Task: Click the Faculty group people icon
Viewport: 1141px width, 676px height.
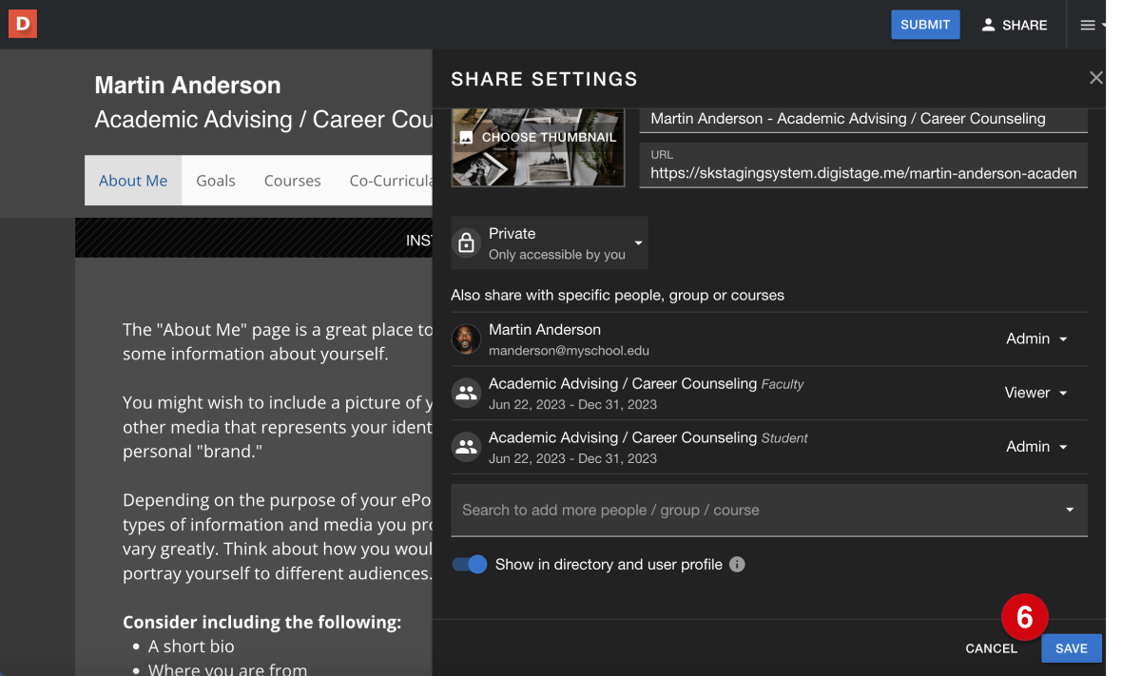Action: pyautogui.click(x=466, y=394)
